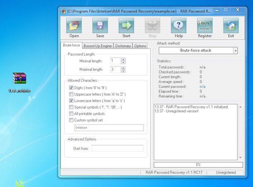Click the Unregistered version log line
The width and height of the screenshot is (253, 187).
(x=177, y=111)
